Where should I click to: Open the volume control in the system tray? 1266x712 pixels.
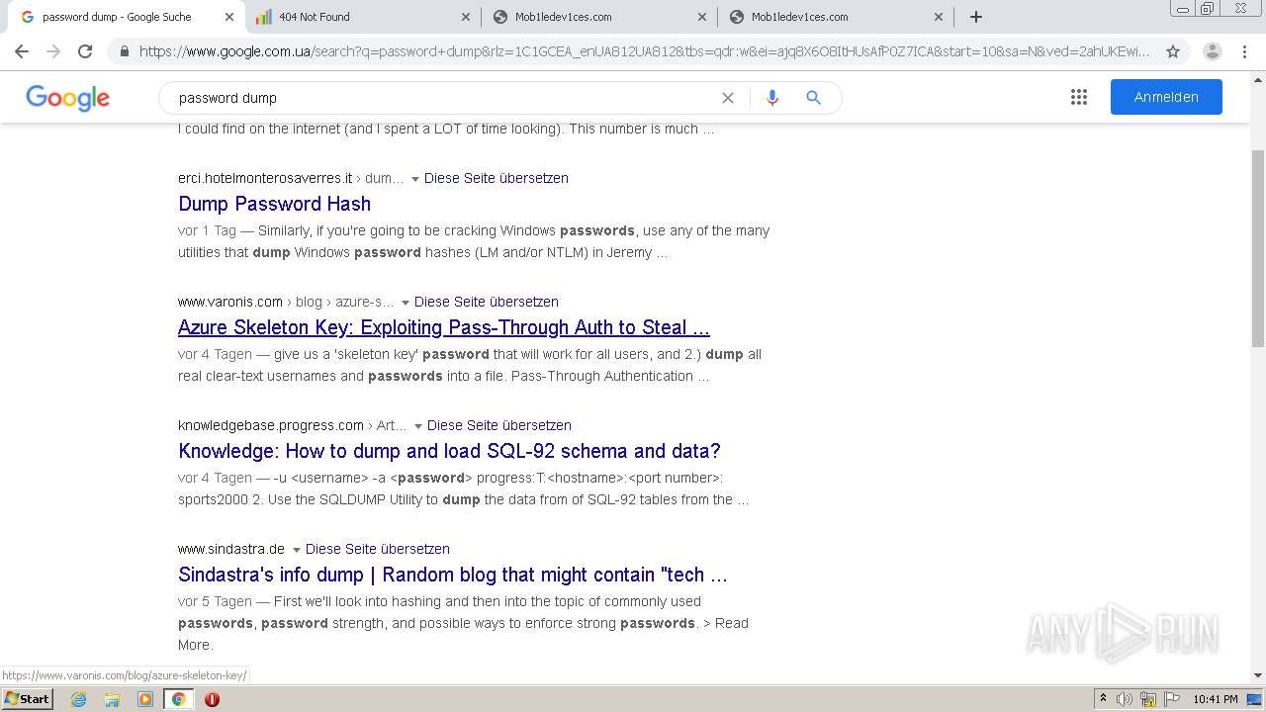[x=1126, y=699]
